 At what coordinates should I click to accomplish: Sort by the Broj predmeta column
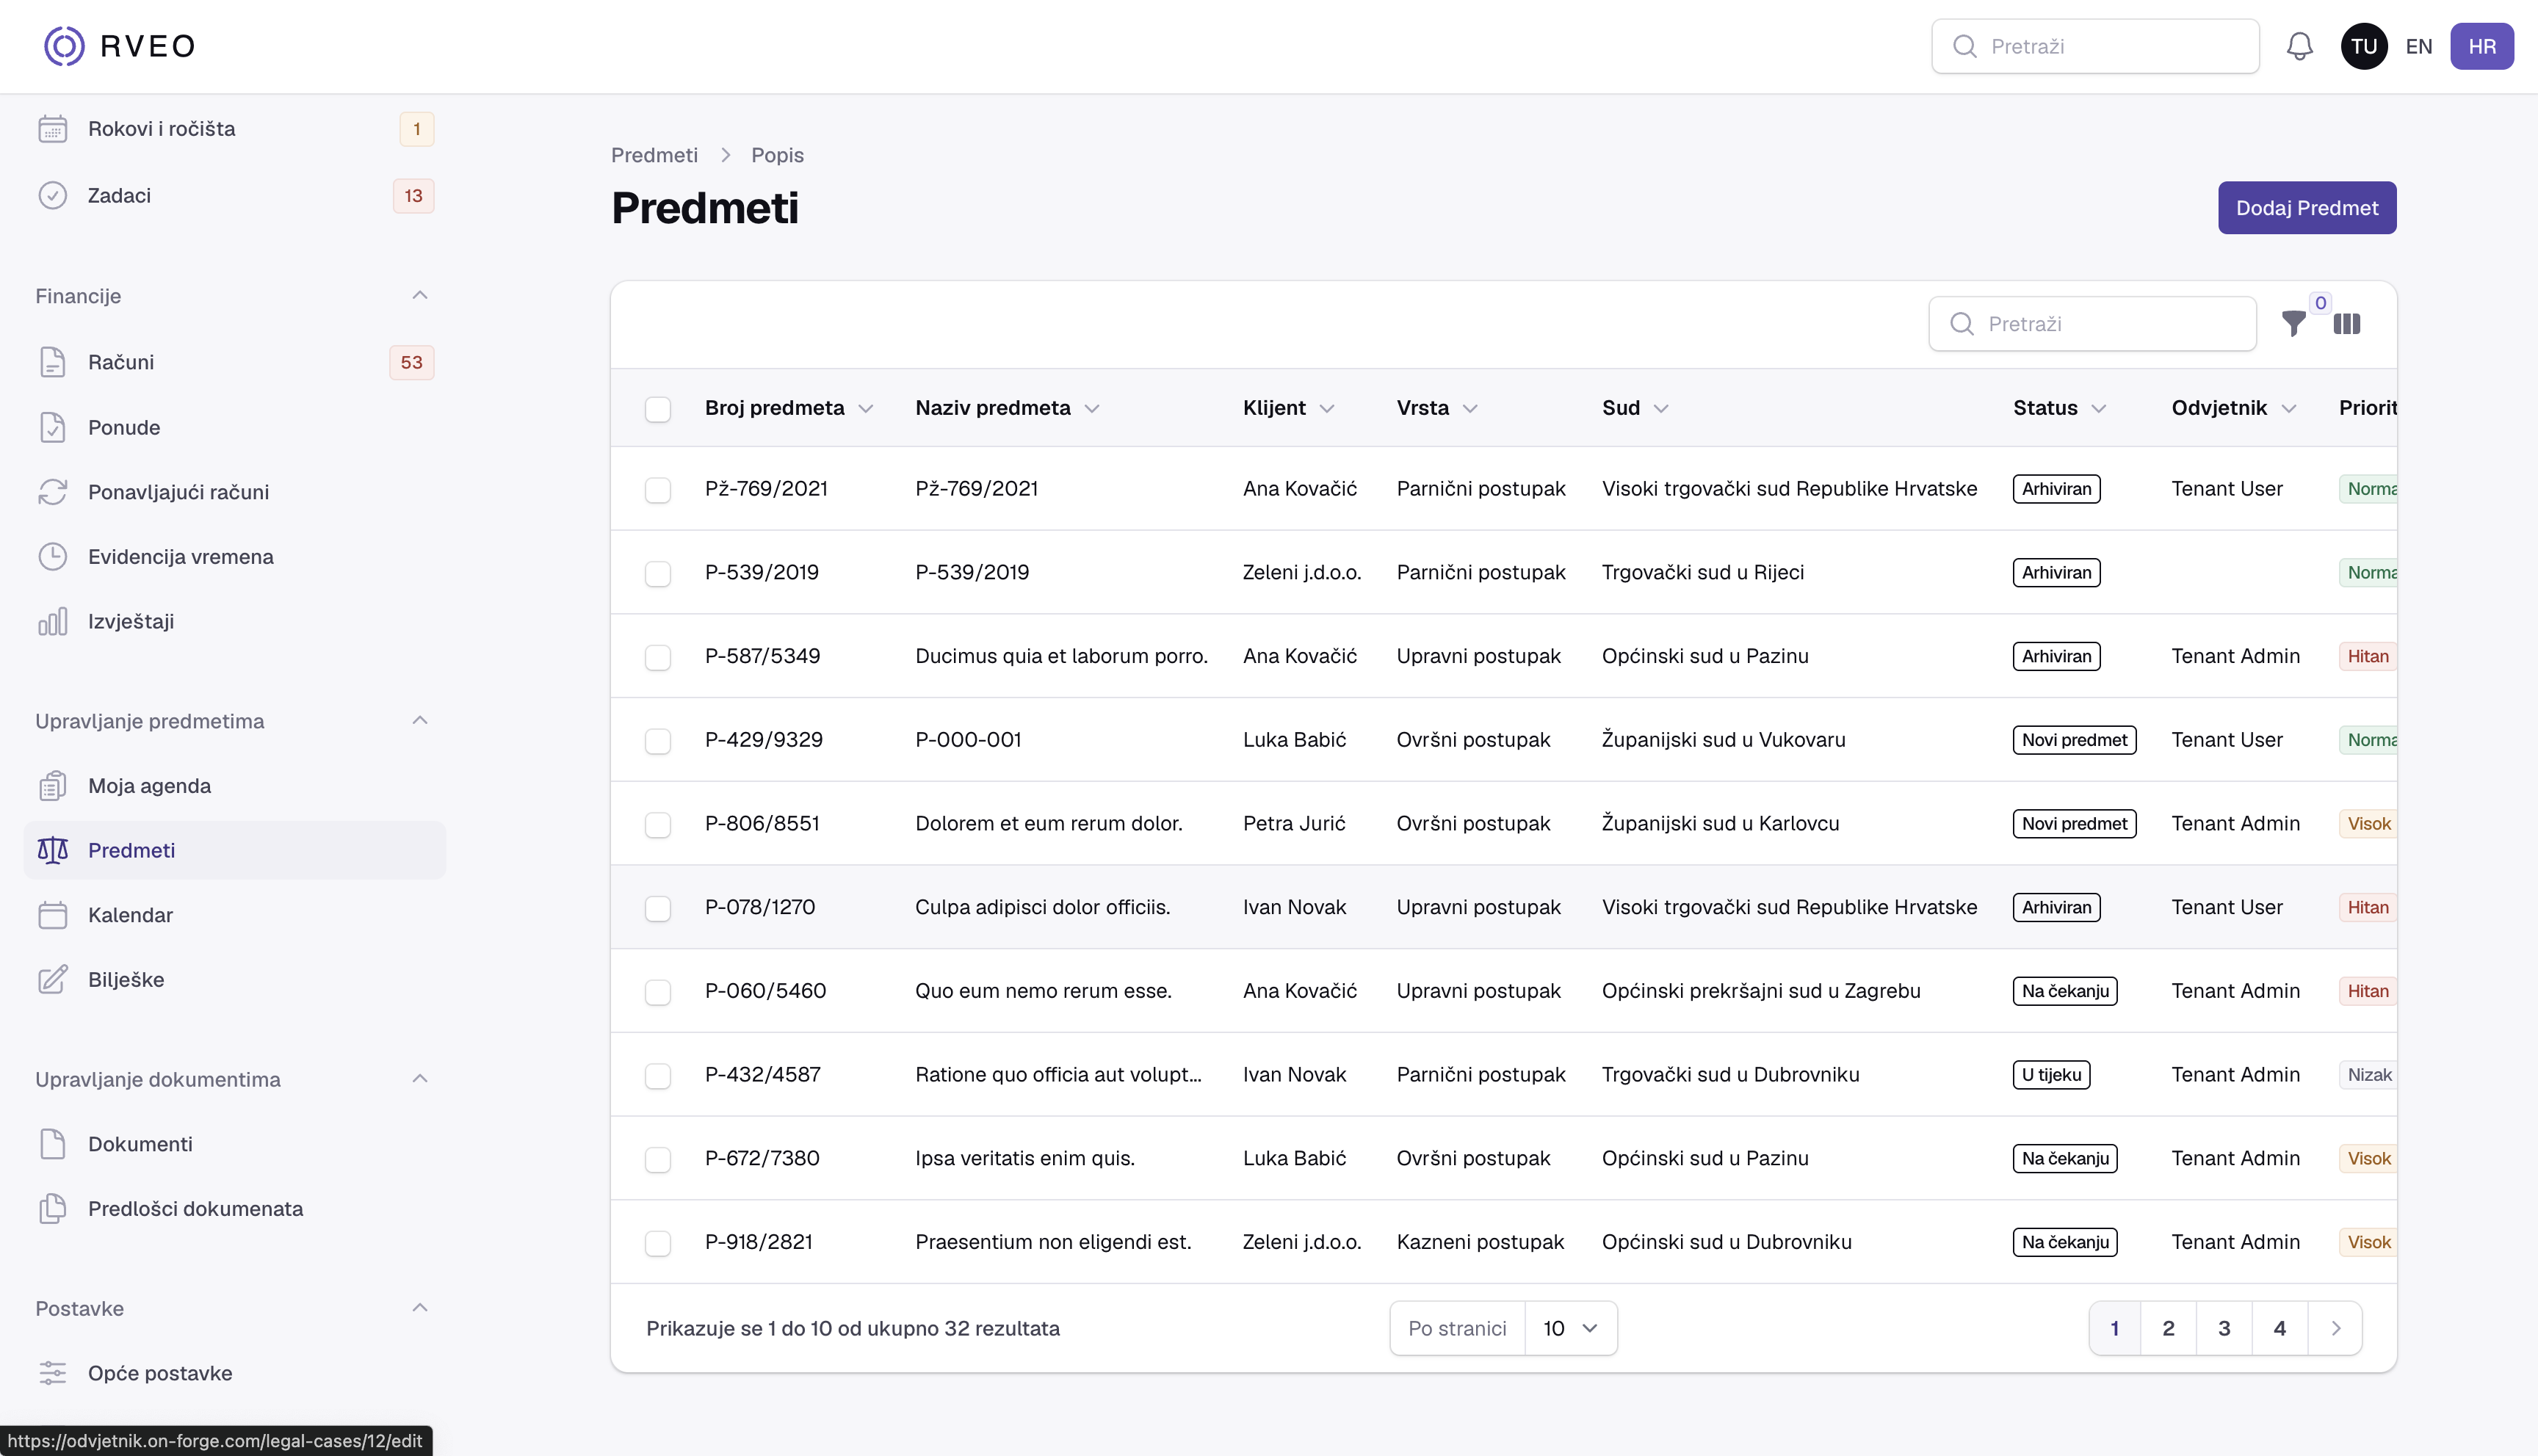tap(789, 408)
